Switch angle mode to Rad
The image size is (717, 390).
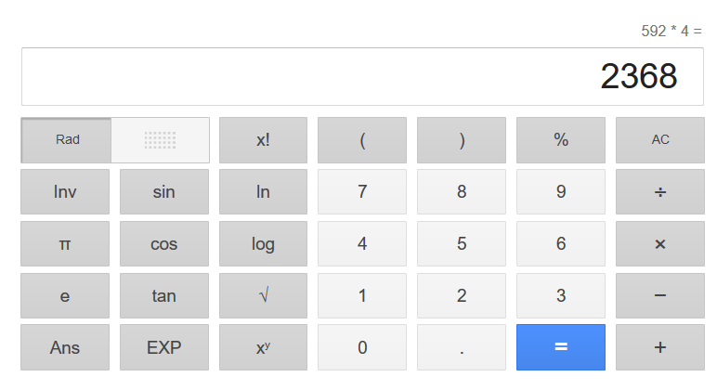pos(67,140)
